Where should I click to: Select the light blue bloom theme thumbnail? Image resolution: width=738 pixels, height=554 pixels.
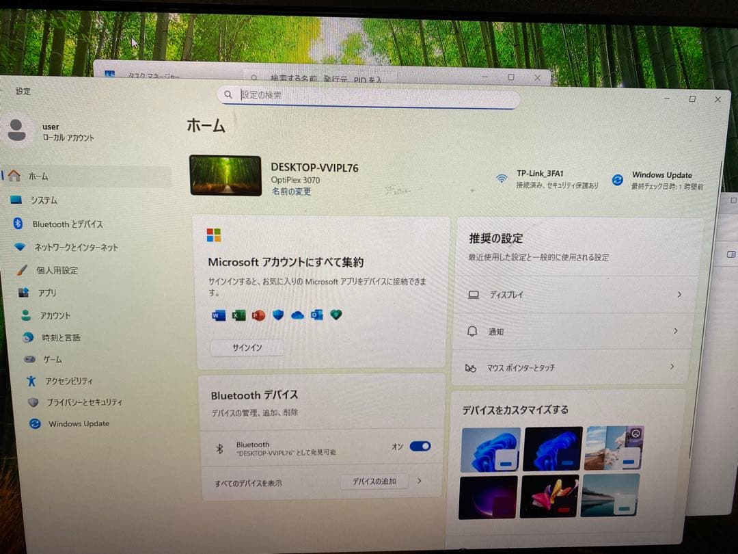(x=491, y=449)
